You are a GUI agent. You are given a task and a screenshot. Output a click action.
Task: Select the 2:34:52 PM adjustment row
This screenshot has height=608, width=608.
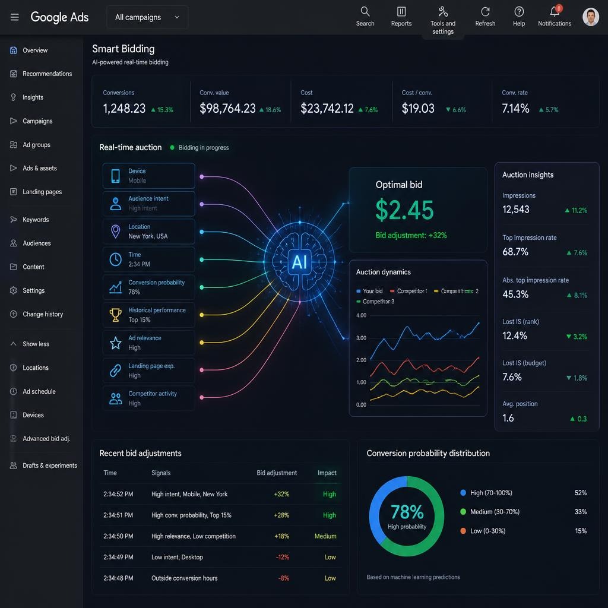(x=220, y=494)
